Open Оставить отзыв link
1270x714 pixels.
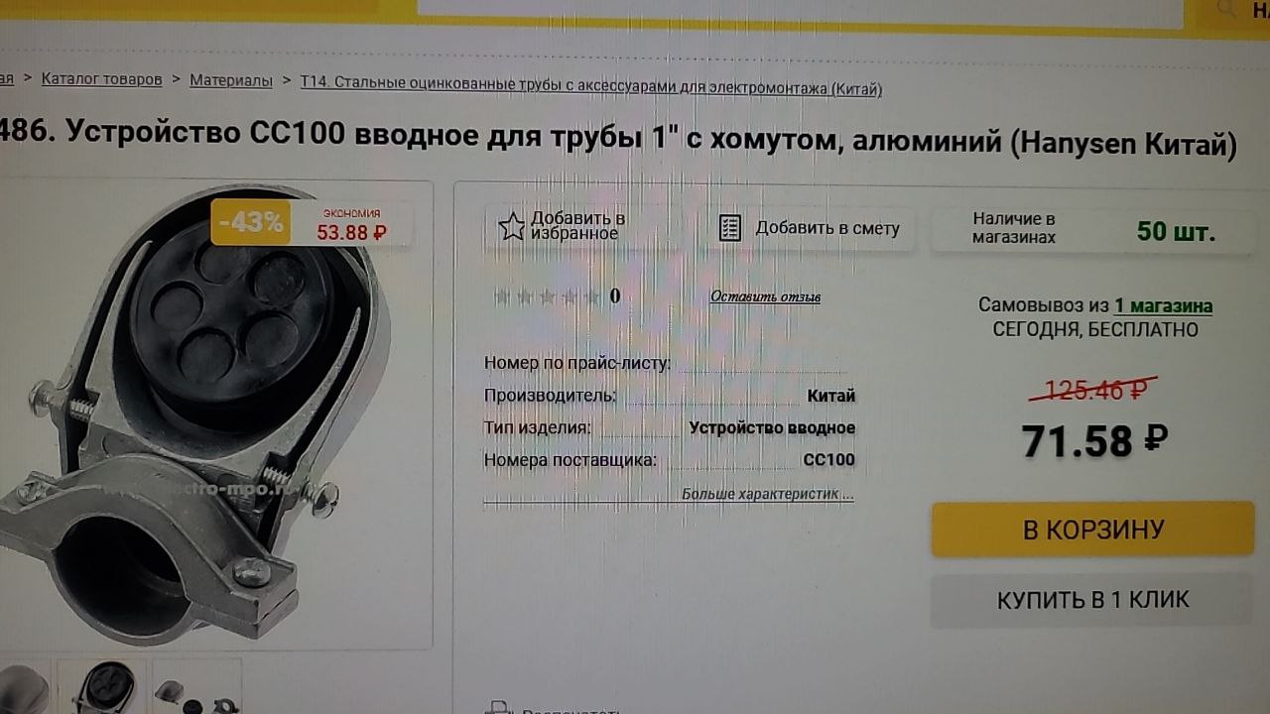click(765, 297)
